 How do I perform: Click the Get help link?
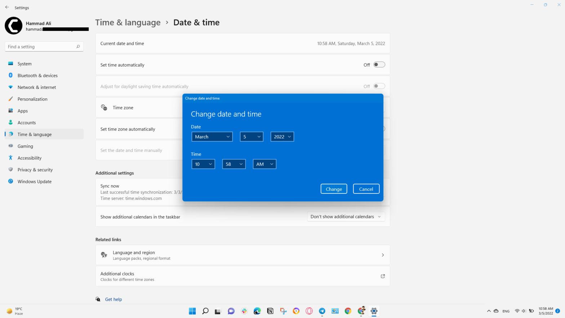tap(114, 299)
